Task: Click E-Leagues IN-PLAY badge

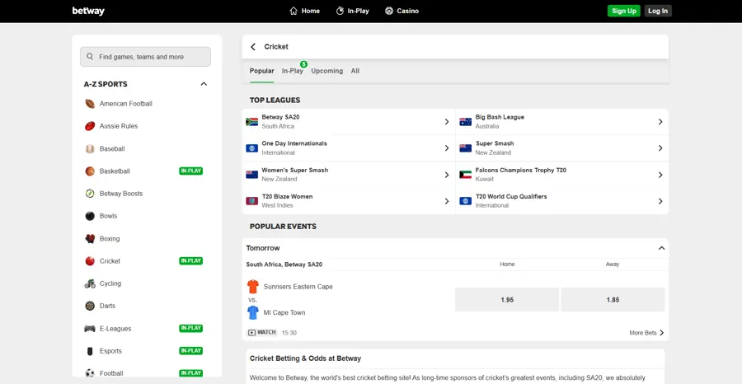Action: pos(190,329)
